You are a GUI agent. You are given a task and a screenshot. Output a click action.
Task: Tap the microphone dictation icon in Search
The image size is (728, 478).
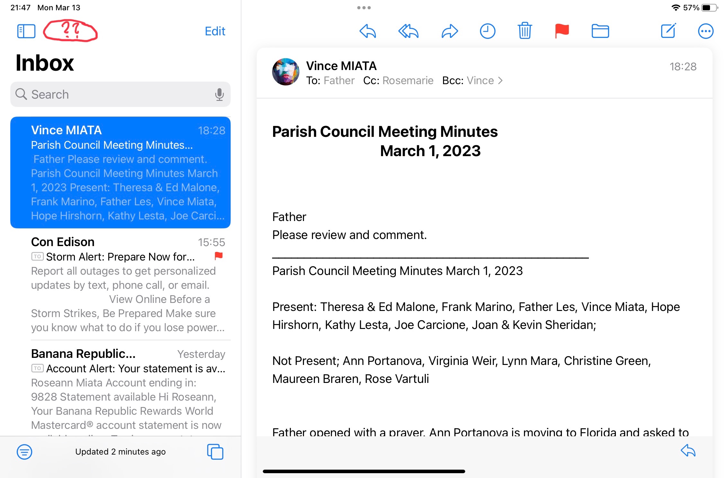point(219,94)
